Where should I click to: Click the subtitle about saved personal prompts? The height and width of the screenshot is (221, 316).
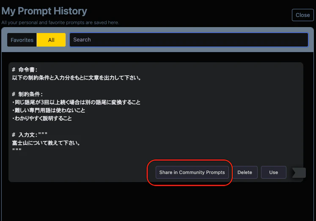[60, 22]
